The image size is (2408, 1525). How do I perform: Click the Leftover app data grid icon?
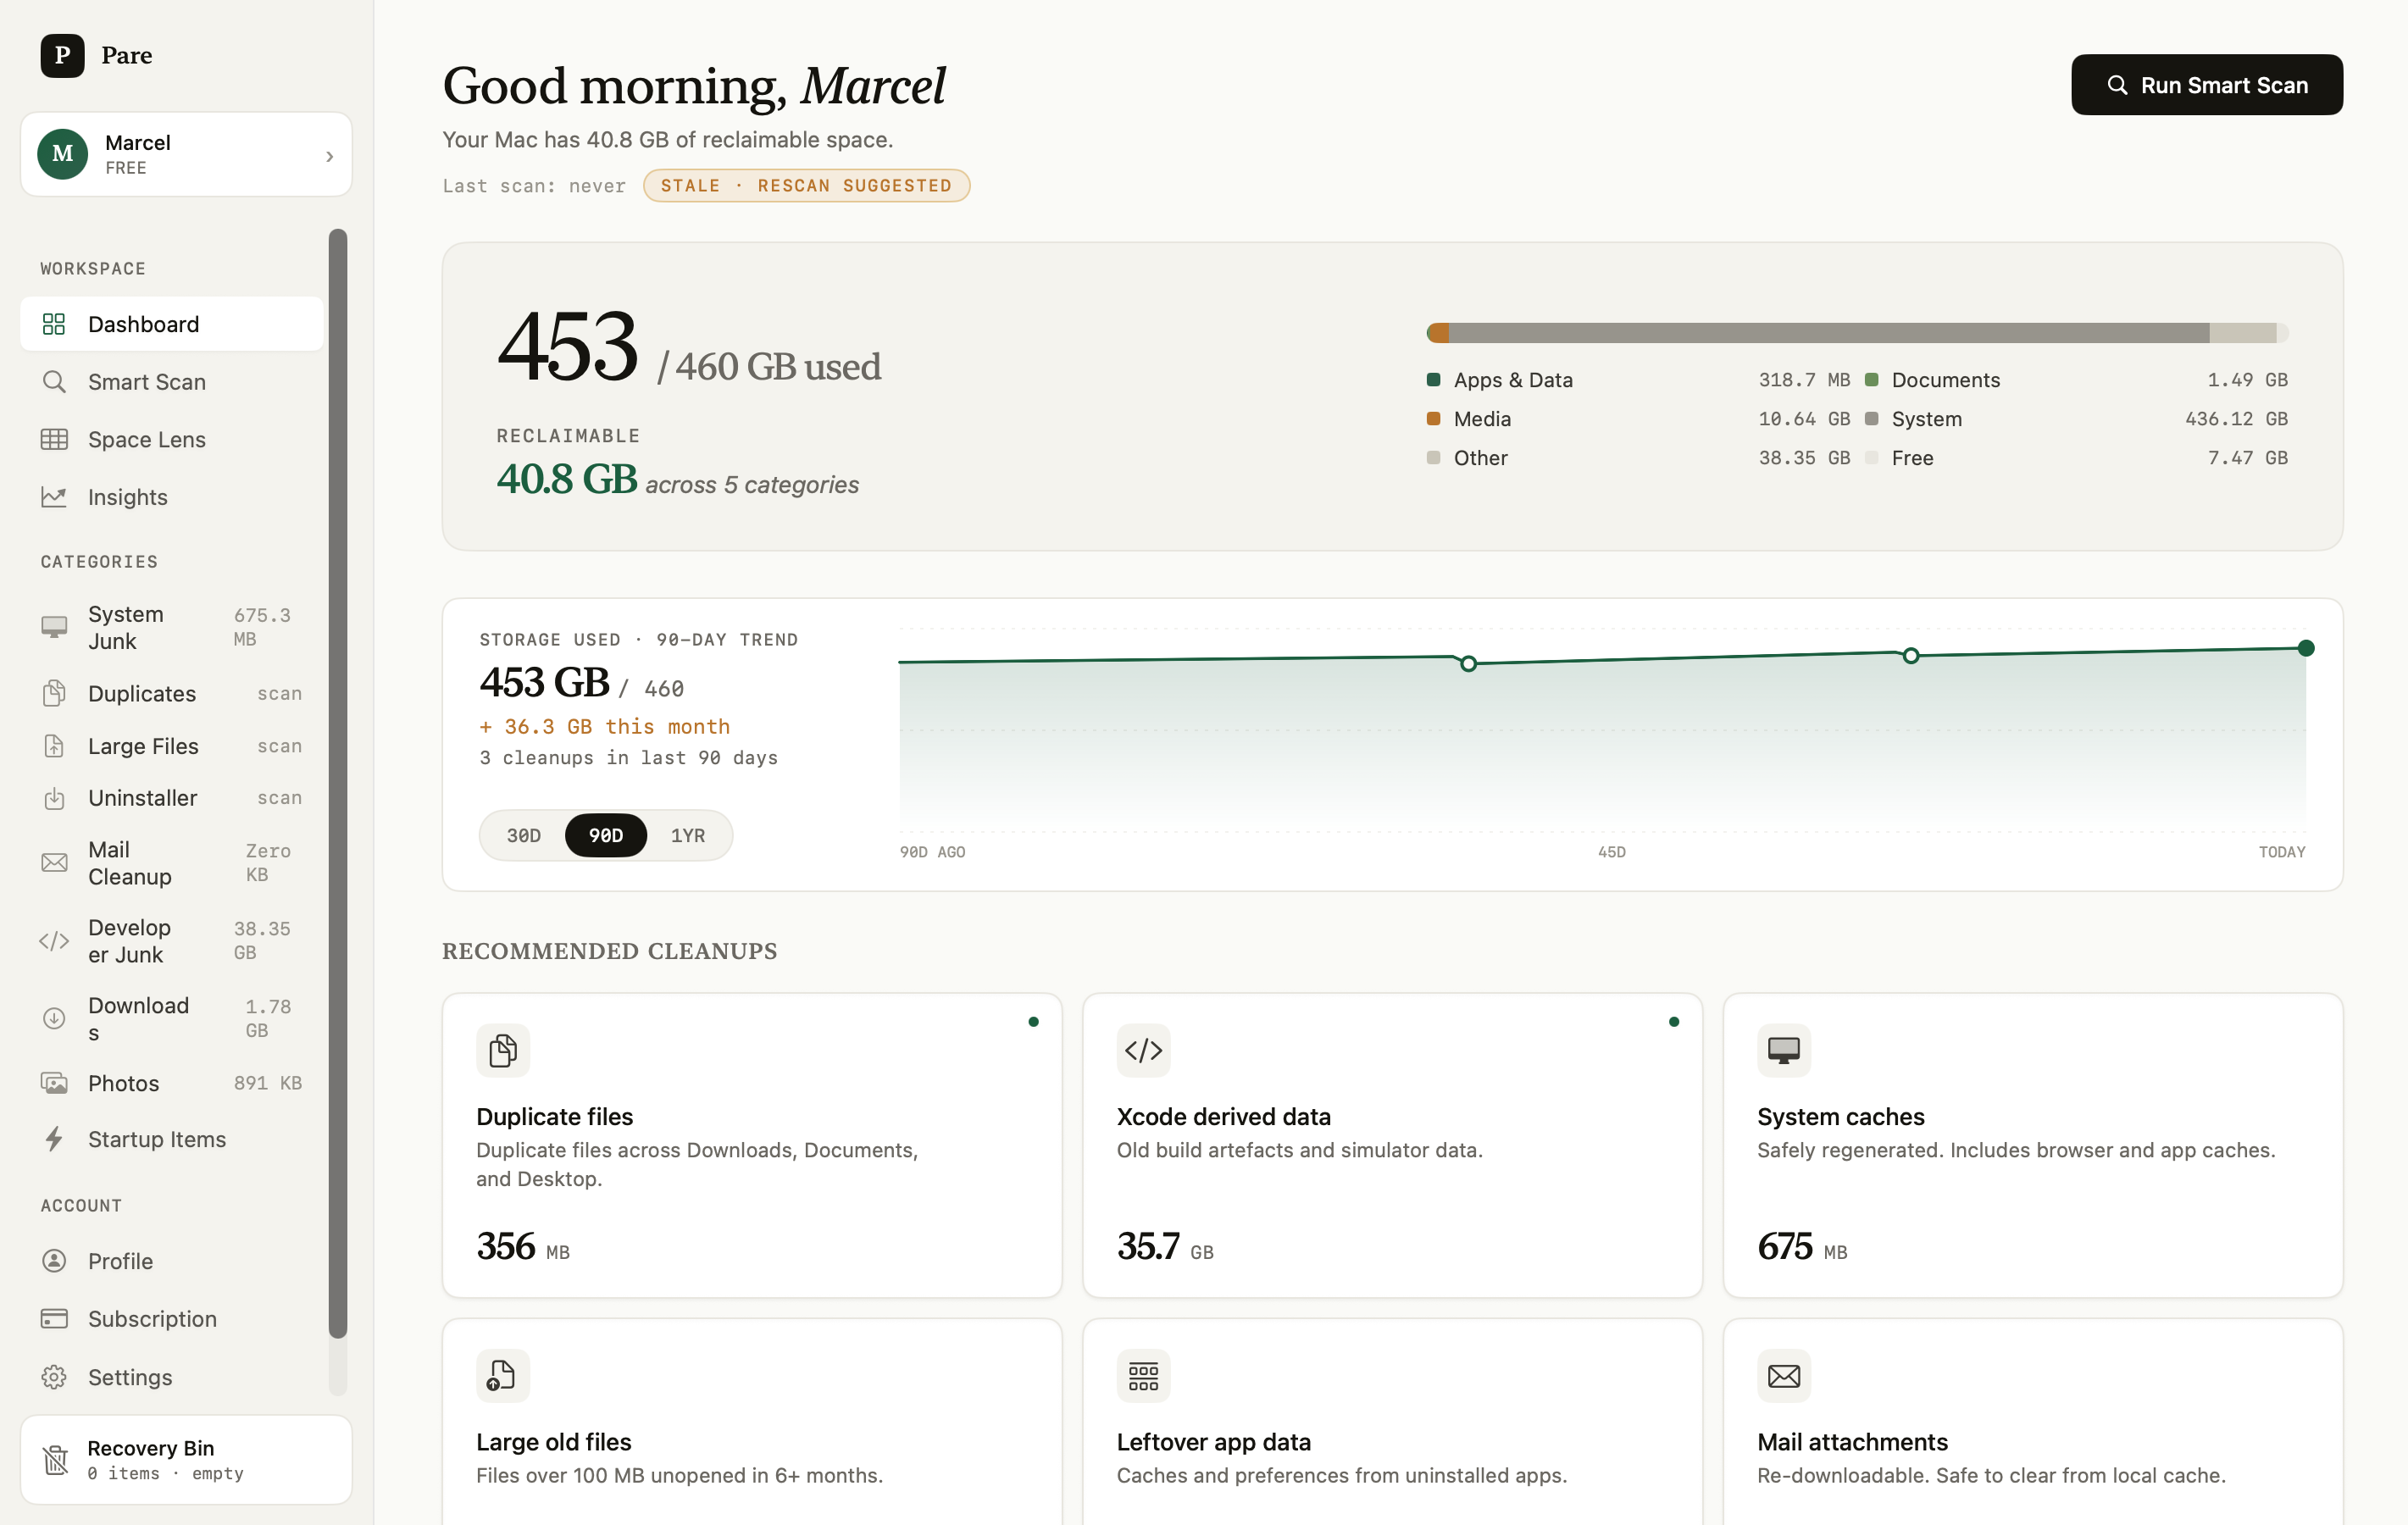(1143, 1376)
